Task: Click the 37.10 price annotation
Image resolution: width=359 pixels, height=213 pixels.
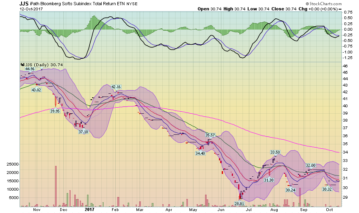Action: coord(83,132)
